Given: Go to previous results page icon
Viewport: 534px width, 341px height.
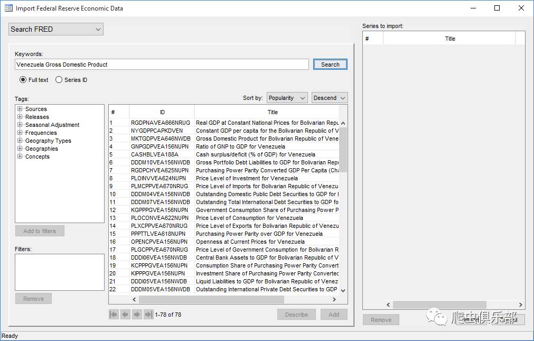Looking at the screenshot, I should click(125, 315).
